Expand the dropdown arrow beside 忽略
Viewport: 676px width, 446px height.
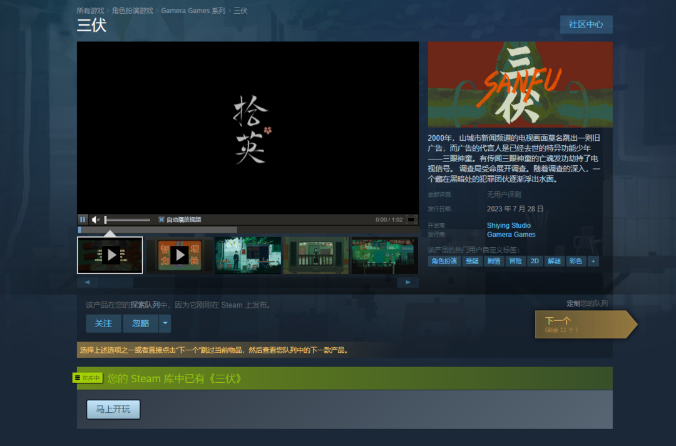(x=165, y=323)
